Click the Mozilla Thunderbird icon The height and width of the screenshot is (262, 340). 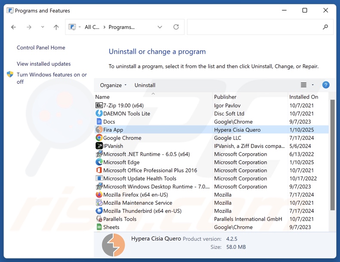[x=99, y=211]
